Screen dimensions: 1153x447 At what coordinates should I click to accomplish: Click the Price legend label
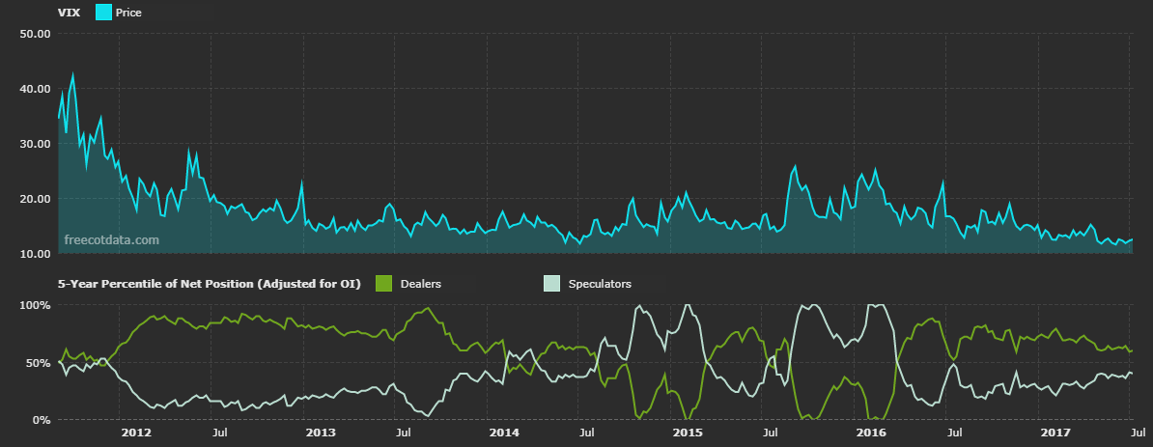pos(128,13)
